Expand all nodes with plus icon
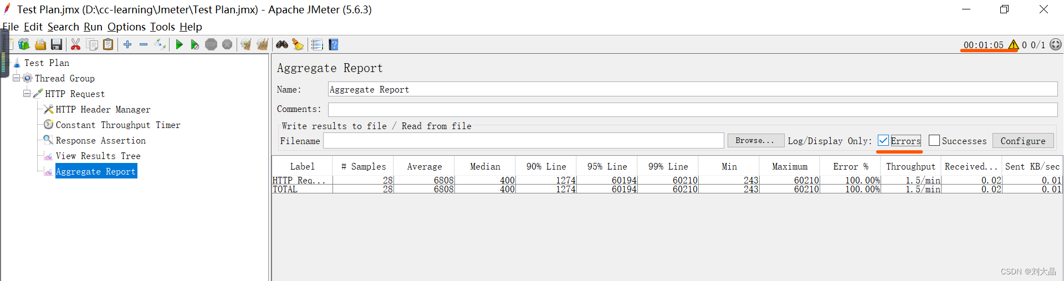Screen dimensions: 1064x281 pos(127,44)
